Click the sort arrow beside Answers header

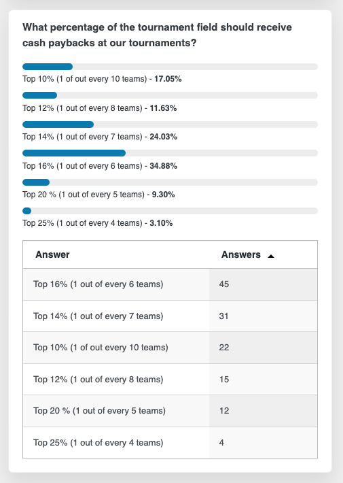[271, 256]
